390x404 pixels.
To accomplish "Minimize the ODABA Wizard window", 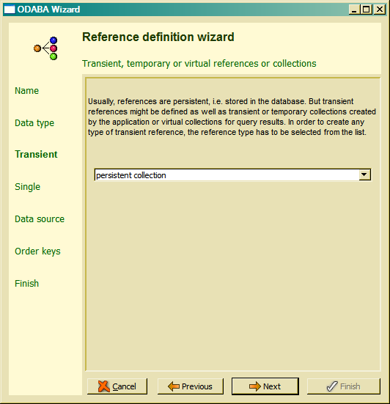I will pyautogui.click(x=355, y=10).
